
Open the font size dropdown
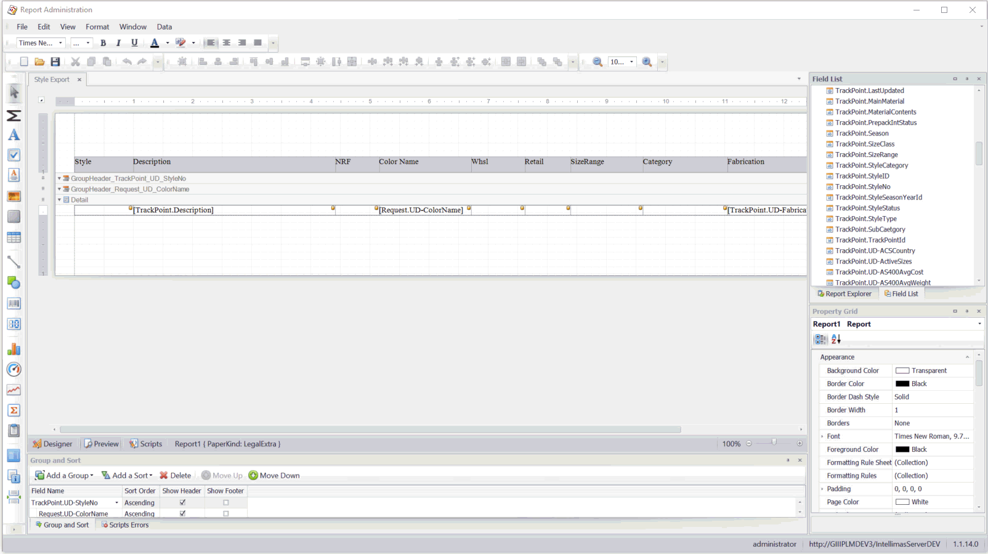[88, 43]
